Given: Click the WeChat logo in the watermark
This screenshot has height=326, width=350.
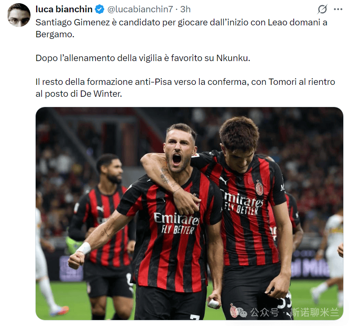Looking at the screenshot, I should [242, 312].
